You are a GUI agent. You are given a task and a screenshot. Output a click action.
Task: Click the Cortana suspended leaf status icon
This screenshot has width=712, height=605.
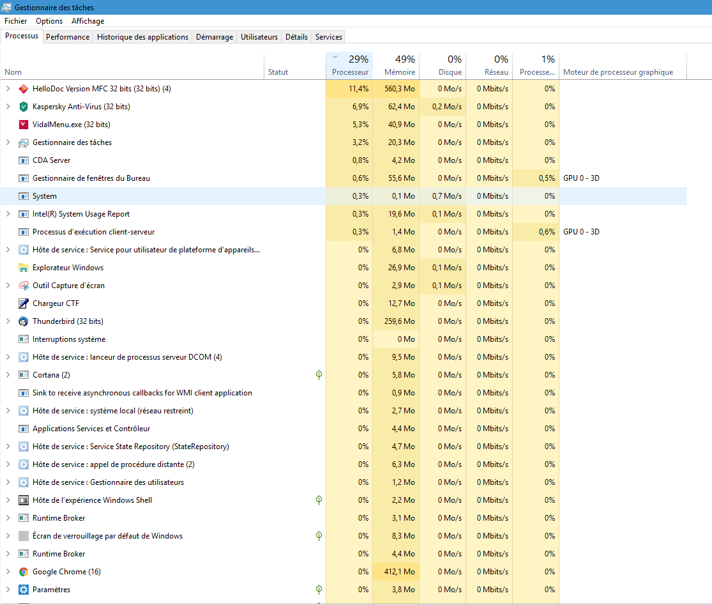tap(319, 375)
